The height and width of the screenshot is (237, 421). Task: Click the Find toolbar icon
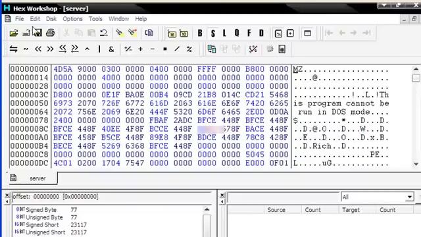(x=119, y=33)
